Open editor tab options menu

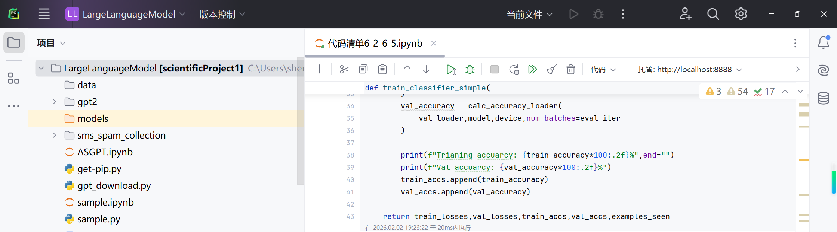pos(795,43)
